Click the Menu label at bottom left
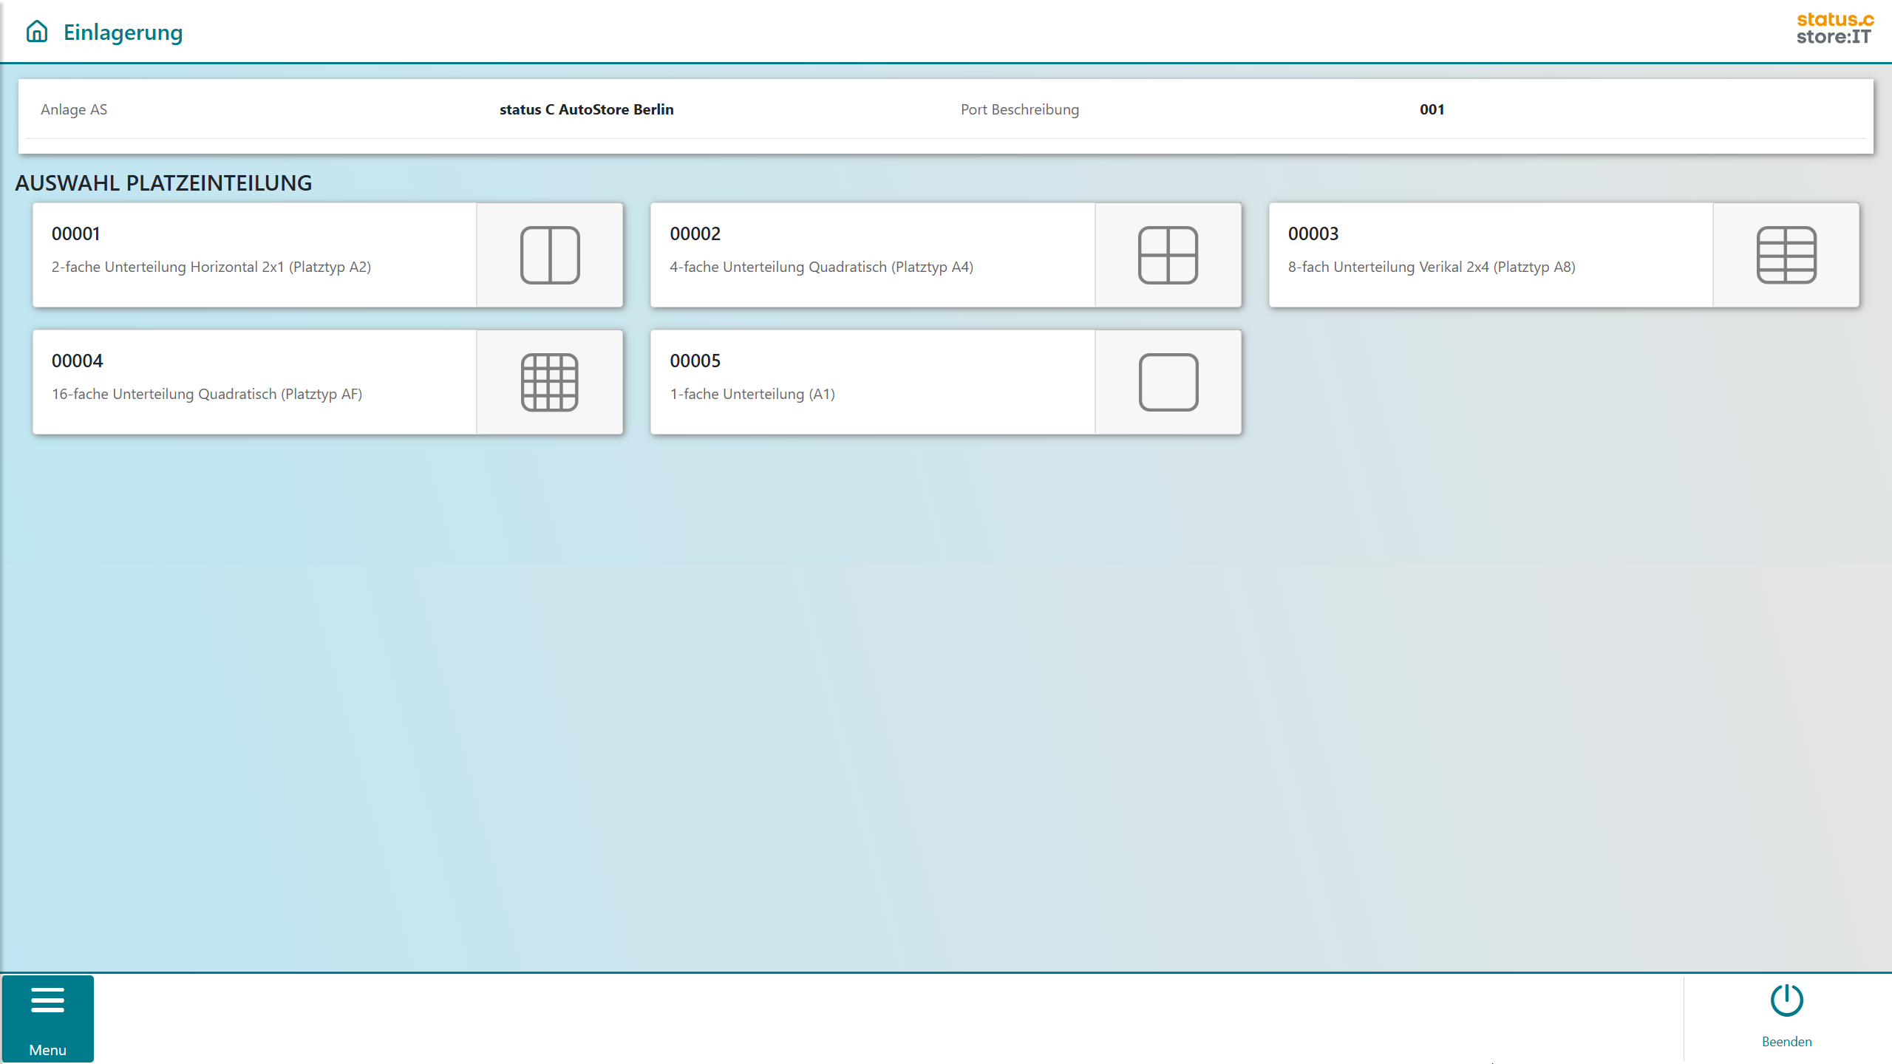Viewport: 1892px width, 1064px height. pyautogui.click(x=48, y=1050)
